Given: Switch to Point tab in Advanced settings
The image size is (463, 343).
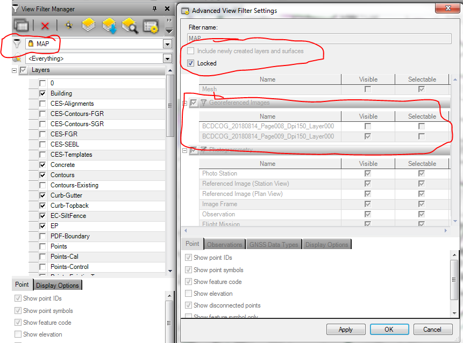Looking at the screenshot, I should pyautogui.click(x=192, y=244).
